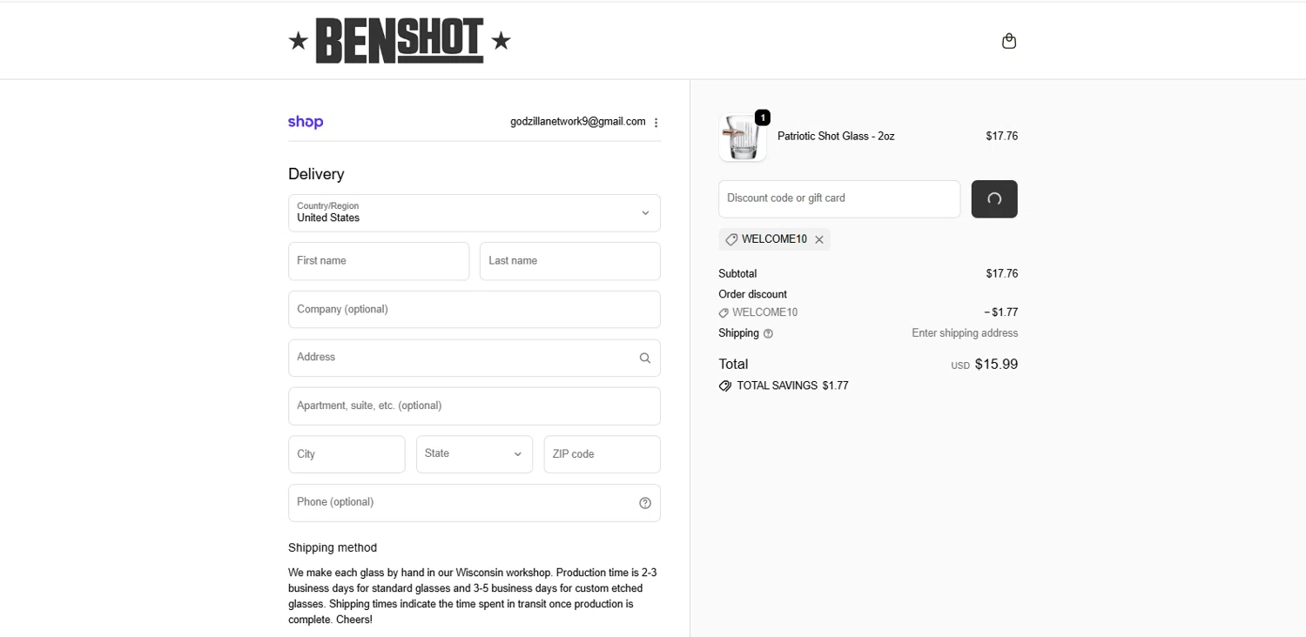Click the ZIP code field
The width and height of the screenshot is (1306, 637).
603,454
